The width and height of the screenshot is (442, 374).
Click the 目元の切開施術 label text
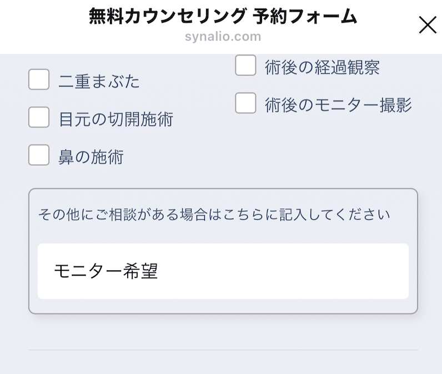[116, 119]
